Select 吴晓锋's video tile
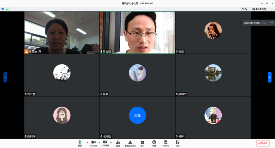The width and height of the screenshot is (275, 148). click(137, 32)
